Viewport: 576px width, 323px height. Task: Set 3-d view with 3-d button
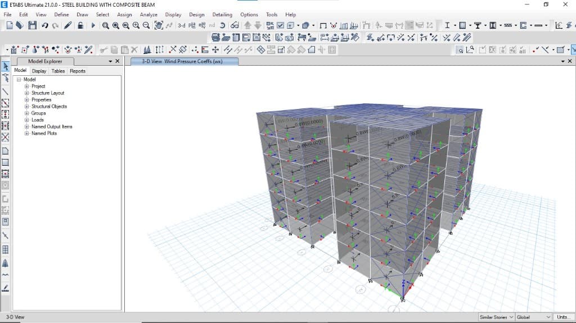[182, 25]
